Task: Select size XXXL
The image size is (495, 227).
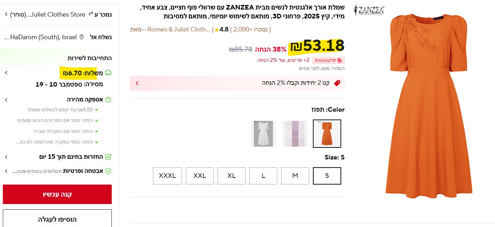Action: (x=167, y=176)
